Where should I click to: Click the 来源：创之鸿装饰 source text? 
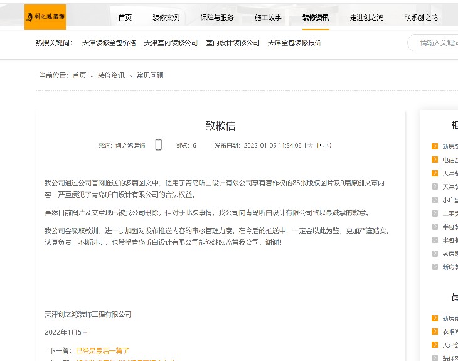(x=122, y=145)
